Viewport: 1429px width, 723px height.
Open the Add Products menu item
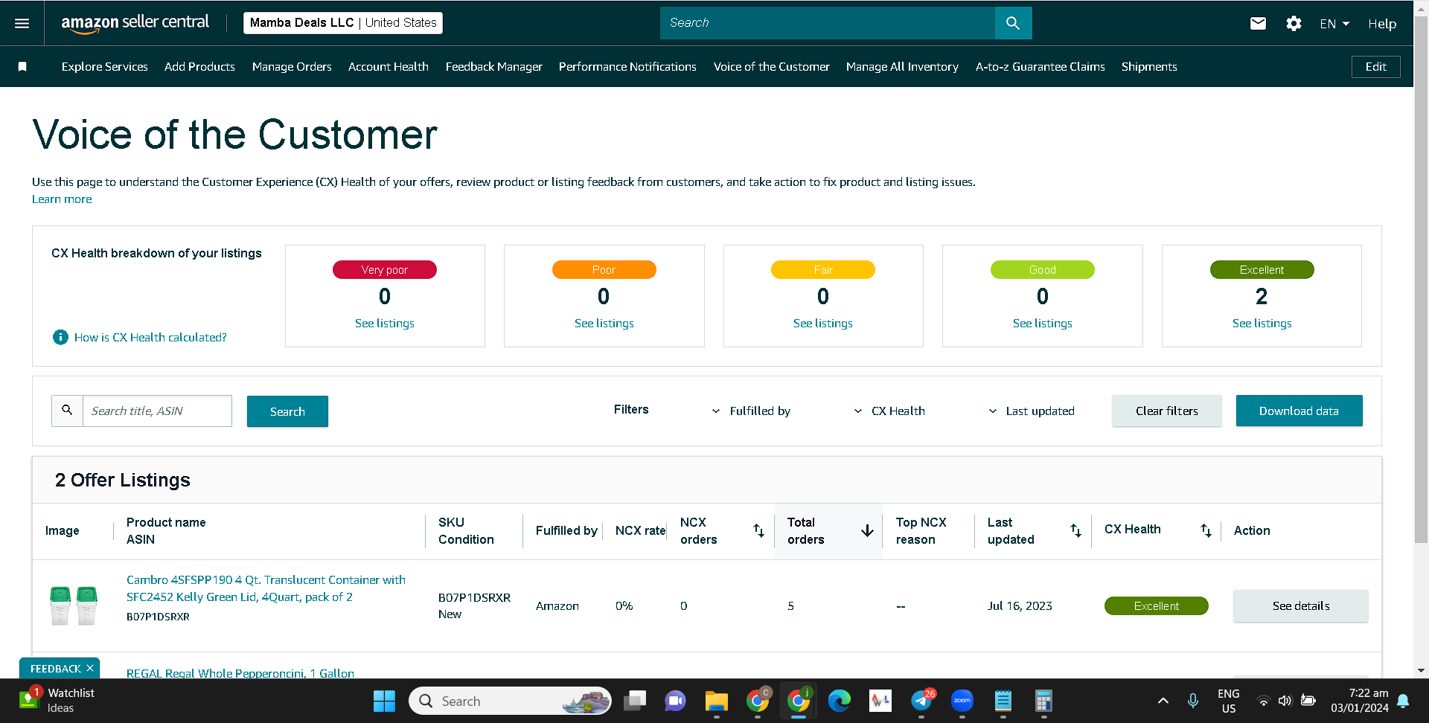click(199, 67)
